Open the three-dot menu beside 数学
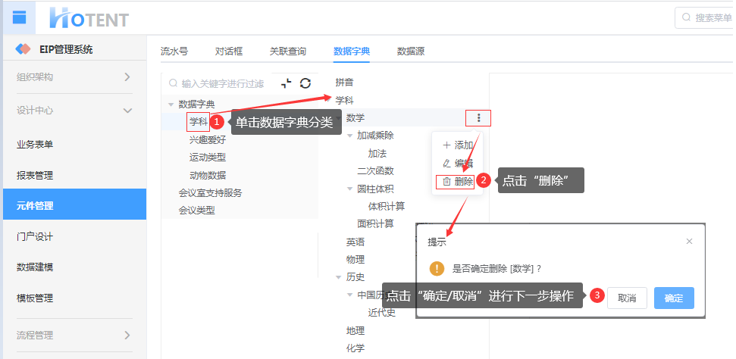This screenshot has width=736, height=359. [478, 118]
